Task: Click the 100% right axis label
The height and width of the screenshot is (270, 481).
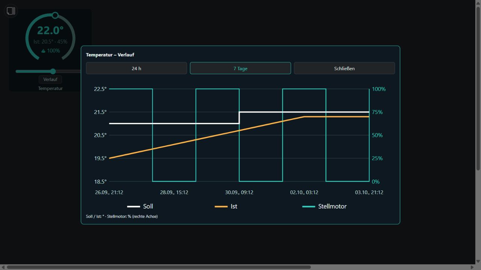Action: [x=379, y=89]
